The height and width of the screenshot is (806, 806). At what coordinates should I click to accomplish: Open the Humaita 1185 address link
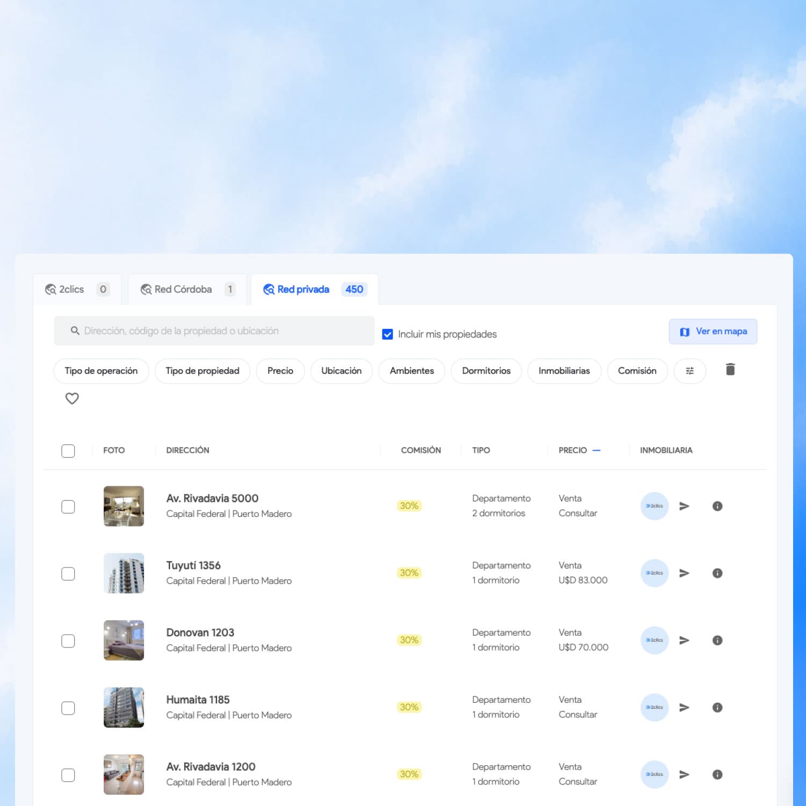(198, 700)
